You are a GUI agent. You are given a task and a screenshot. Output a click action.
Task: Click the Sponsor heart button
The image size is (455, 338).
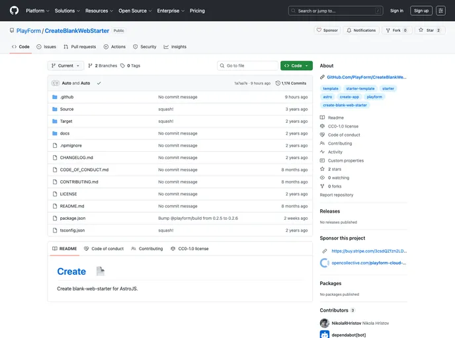tap(327, 30)
